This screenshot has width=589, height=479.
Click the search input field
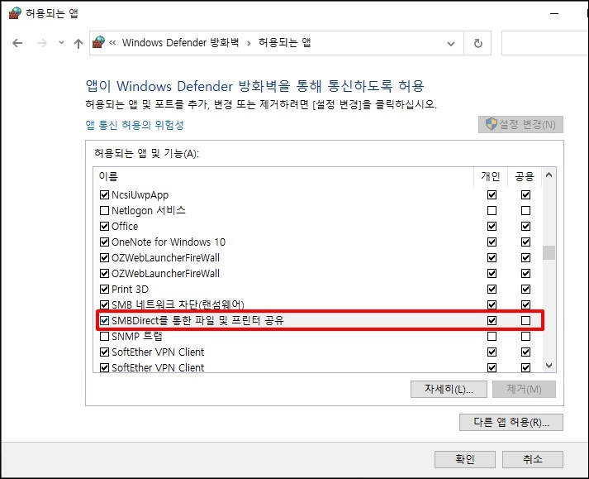(545, 44)
